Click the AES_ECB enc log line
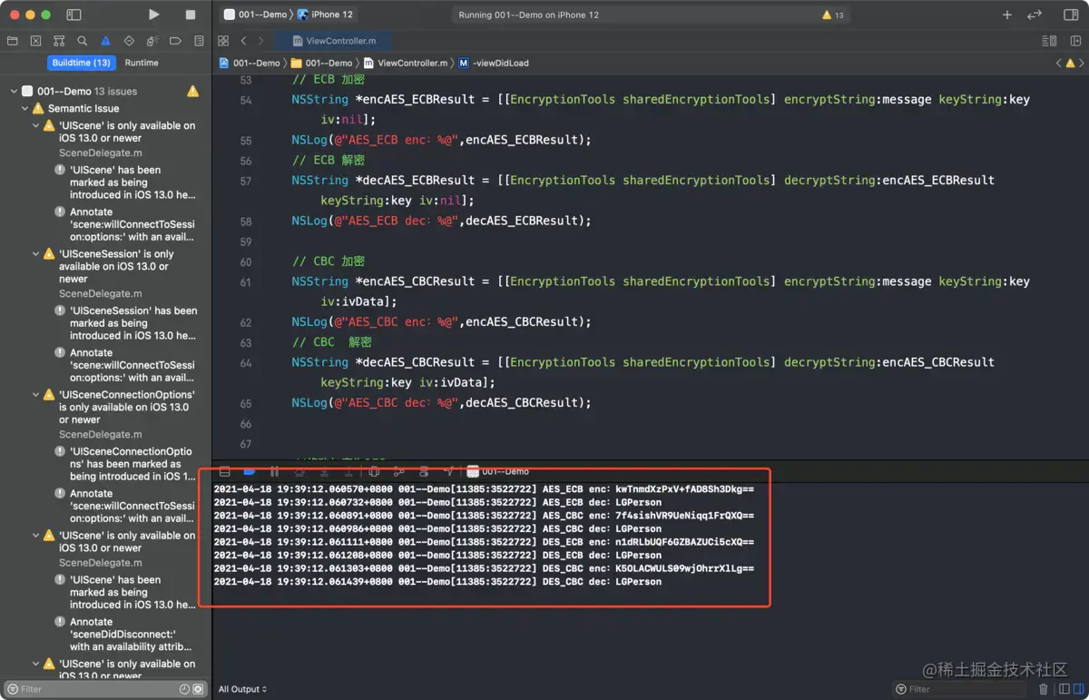The image size is (1089, 700). [484, 488]
